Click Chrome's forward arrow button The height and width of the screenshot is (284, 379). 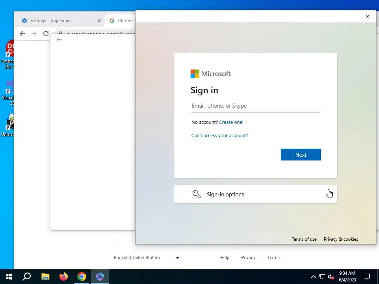pos(34,34)
